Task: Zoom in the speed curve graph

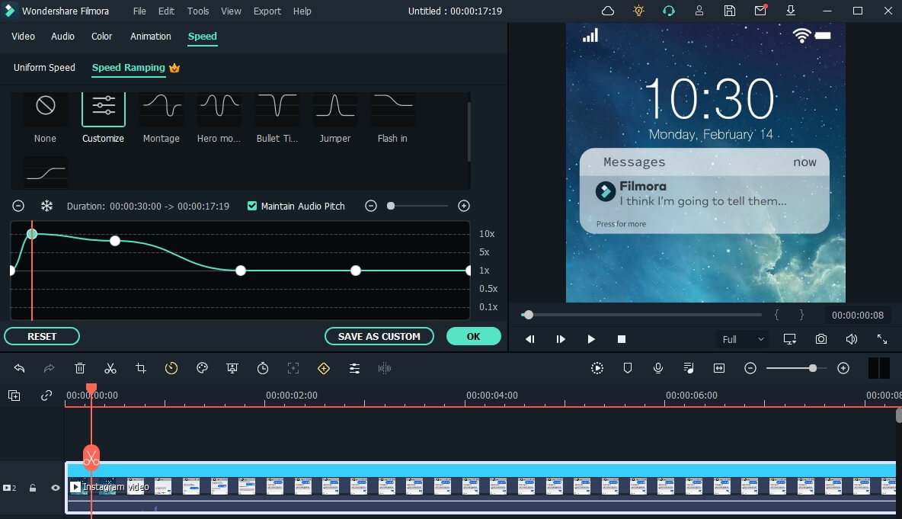Action: pos(464,206)
